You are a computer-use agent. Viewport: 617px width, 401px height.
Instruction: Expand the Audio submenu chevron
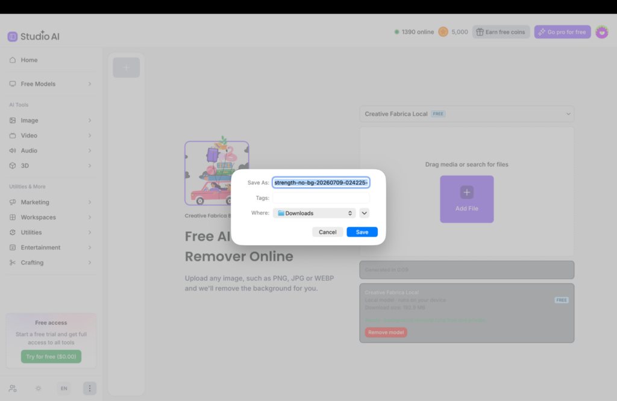[x=90, y=151]
